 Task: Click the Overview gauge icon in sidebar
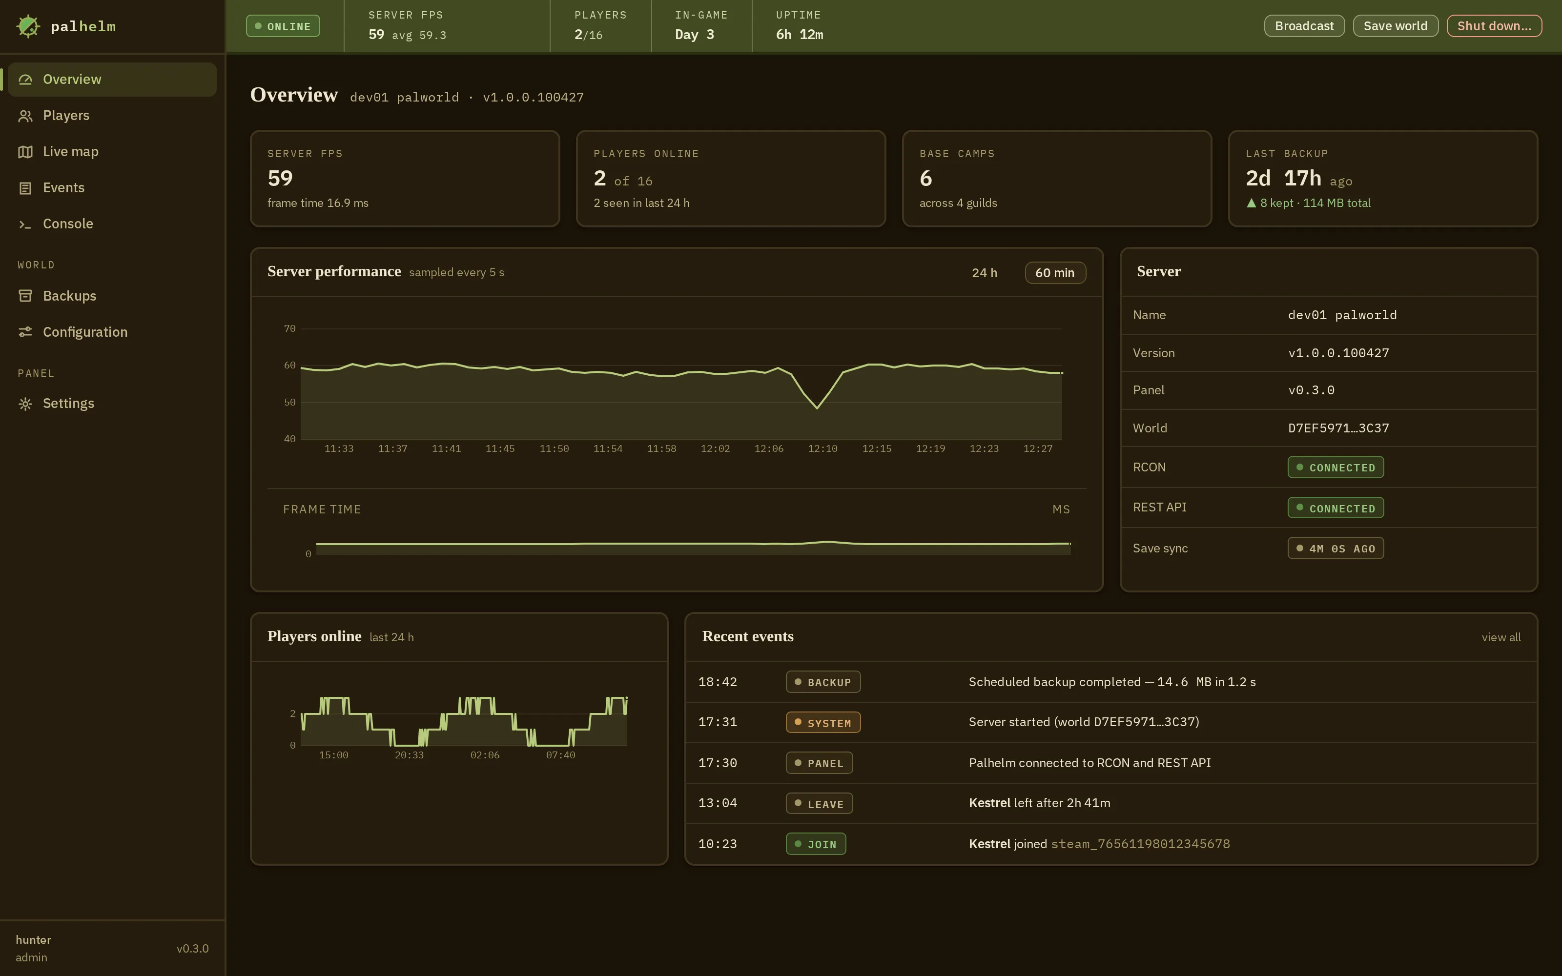[25, 80]
